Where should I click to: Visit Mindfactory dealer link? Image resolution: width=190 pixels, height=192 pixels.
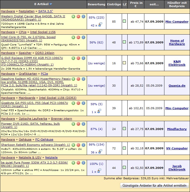point(177,129)
